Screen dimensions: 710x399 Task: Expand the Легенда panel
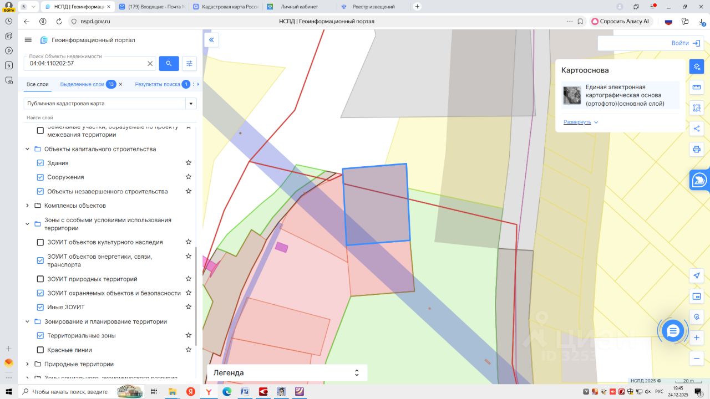point(357,373)
